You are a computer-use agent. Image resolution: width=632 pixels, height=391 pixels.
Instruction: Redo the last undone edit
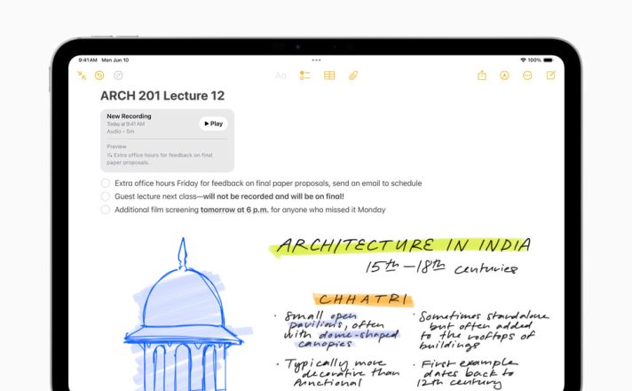point(118,76)
